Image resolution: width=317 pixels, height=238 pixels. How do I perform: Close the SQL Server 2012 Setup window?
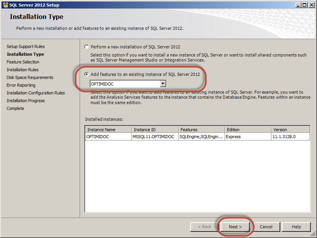click(x=311, y=5)
